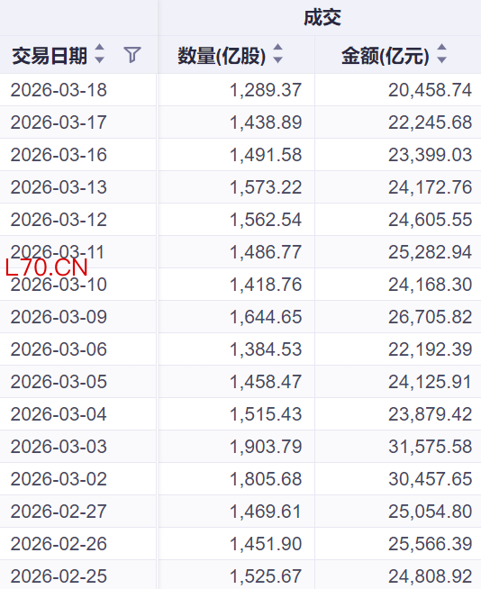Image resolution: width=481 pixels, height=589 pixels.
Task: Open the filter icon for 交易日期
Action: (132, 55)
